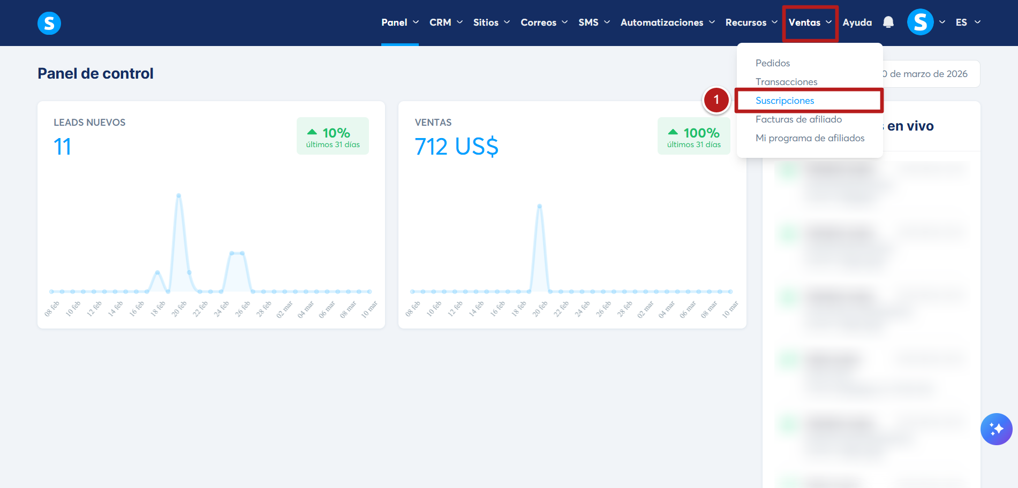The image size is (1018, 488).
Task: Click the LEADS NUEVOS card label
Action: click(89, 123)
